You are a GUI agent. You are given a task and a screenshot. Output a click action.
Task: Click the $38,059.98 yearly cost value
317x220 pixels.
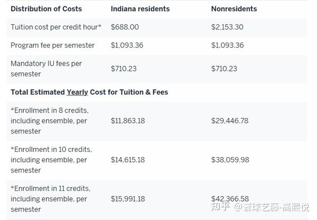pos(230,160)
